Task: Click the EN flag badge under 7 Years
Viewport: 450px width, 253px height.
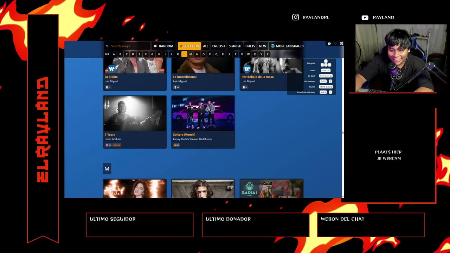Action: point(108,145)
